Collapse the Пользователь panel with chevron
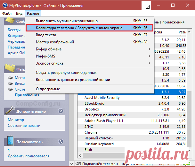This screenshot has height=167, width=195. [x=61, y=141]
